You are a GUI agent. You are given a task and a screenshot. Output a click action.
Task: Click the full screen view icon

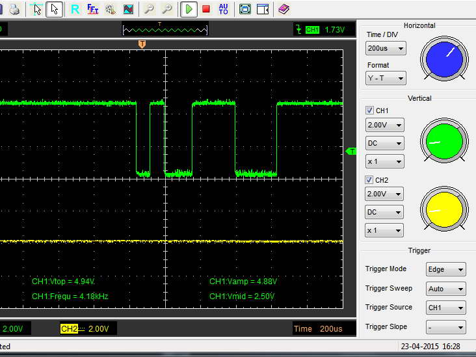pyautogui.click(x=245, y=9)
